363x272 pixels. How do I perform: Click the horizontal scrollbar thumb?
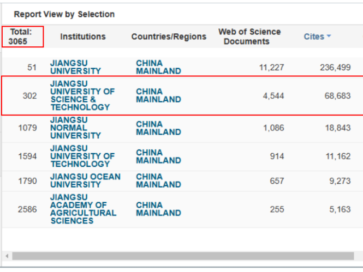183,256
